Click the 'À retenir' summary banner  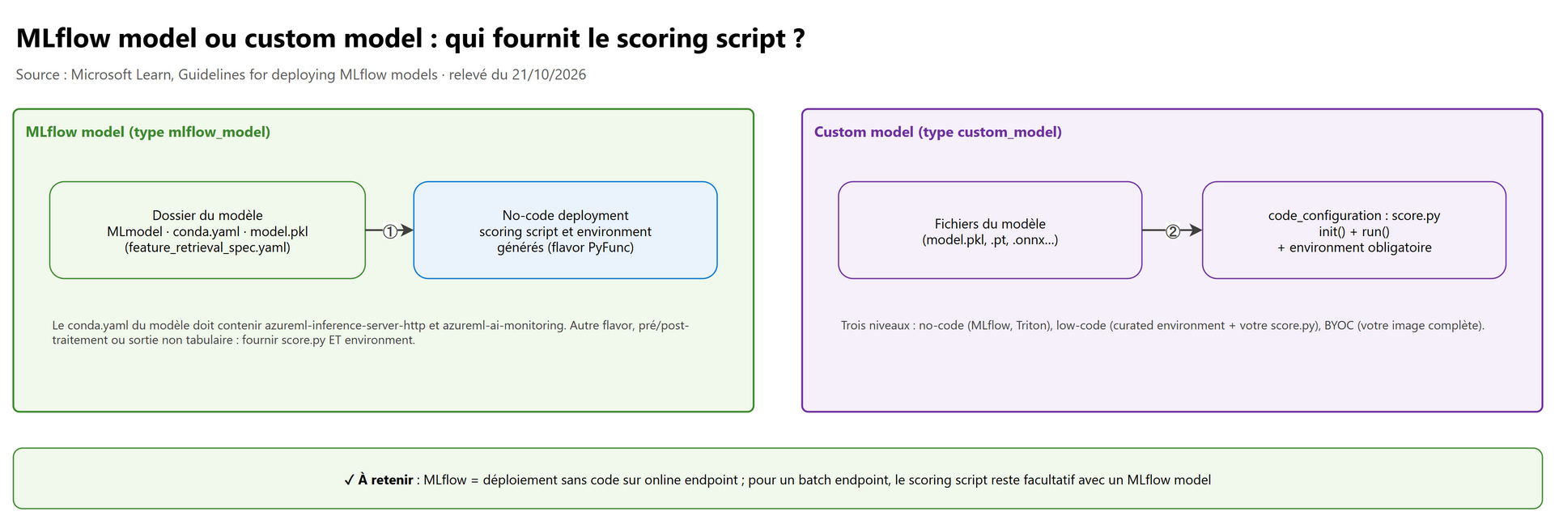click(x=778, y=479)
